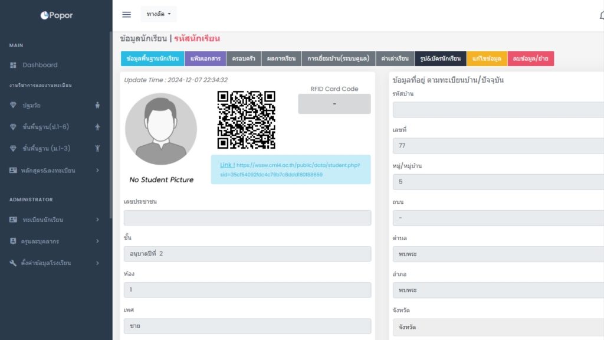Image resolution: width=604 pixels, height=340 pixels.
Task: Click the orange แก้ไขข้อมูล button
Action: (x=487, y=58)
